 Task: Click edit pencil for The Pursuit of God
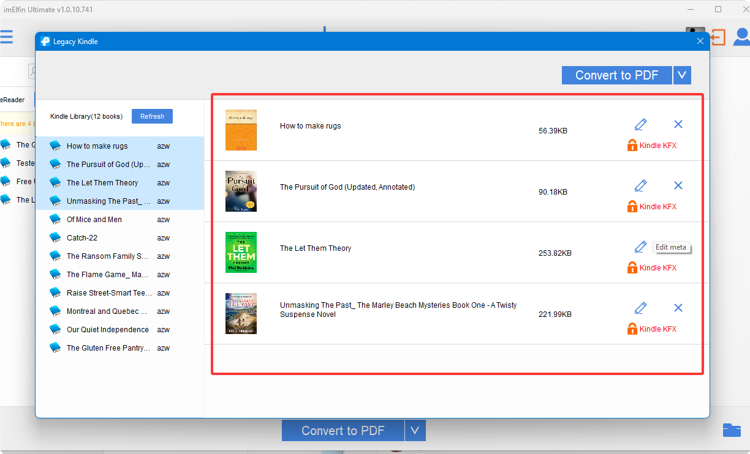(640, 185)
